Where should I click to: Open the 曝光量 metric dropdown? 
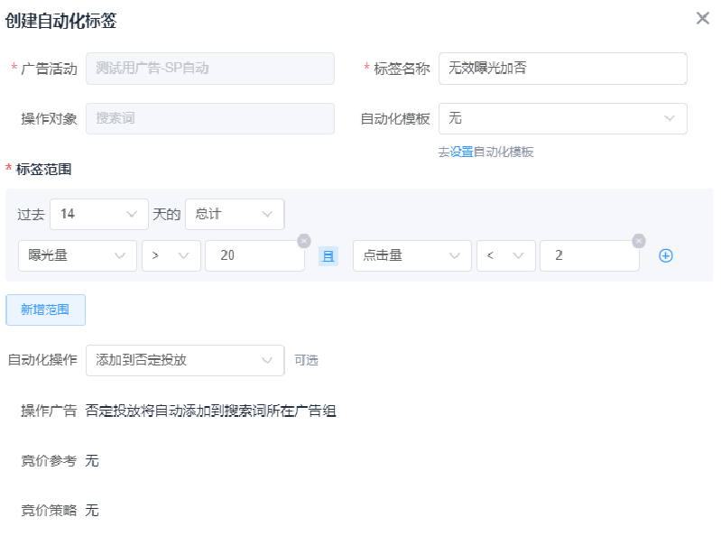coord(78,255)
